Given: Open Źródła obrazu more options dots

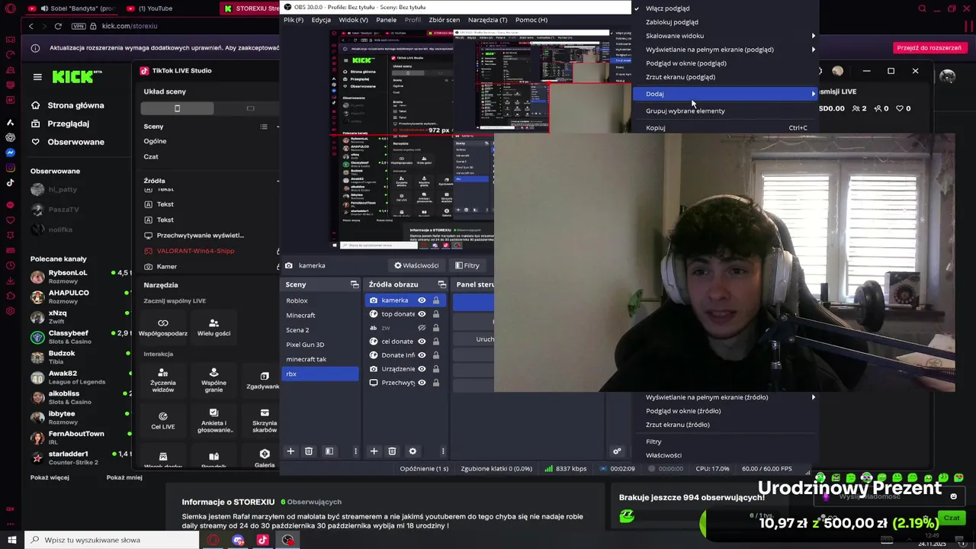Looking at the screenshot, I should 443,451.
